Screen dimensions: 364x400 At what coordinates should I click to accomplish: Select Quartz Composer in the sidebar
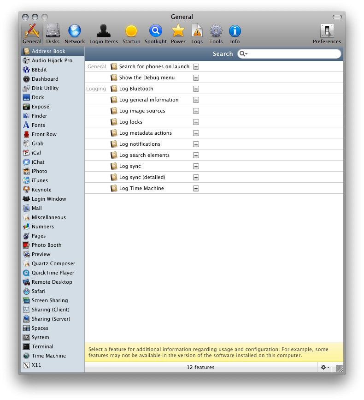[53, 263]
